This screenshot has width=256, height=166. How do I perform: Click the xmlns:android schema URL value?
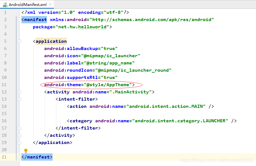(x=152, y=20)
